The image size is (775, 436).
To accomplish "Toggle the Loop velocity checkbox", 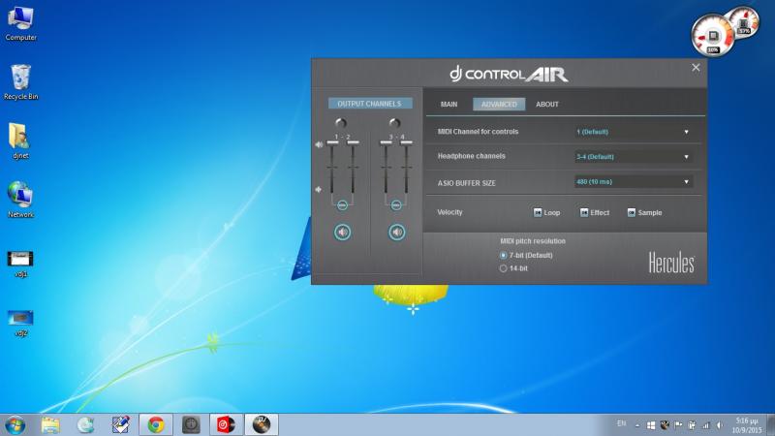I will point(538,212).
